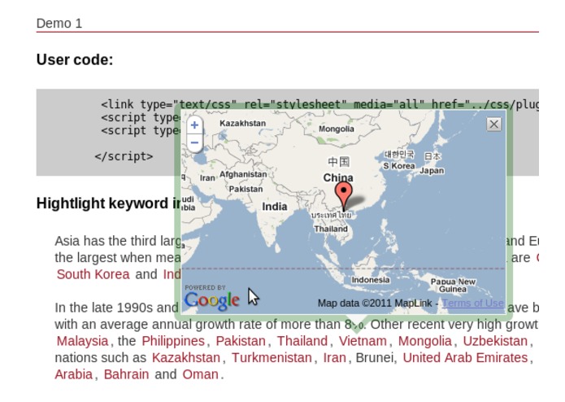Click the Turkmenistan keyword link
Image resolution: width=565 pixels, height=402 pixels.
(x=272, y=358)
